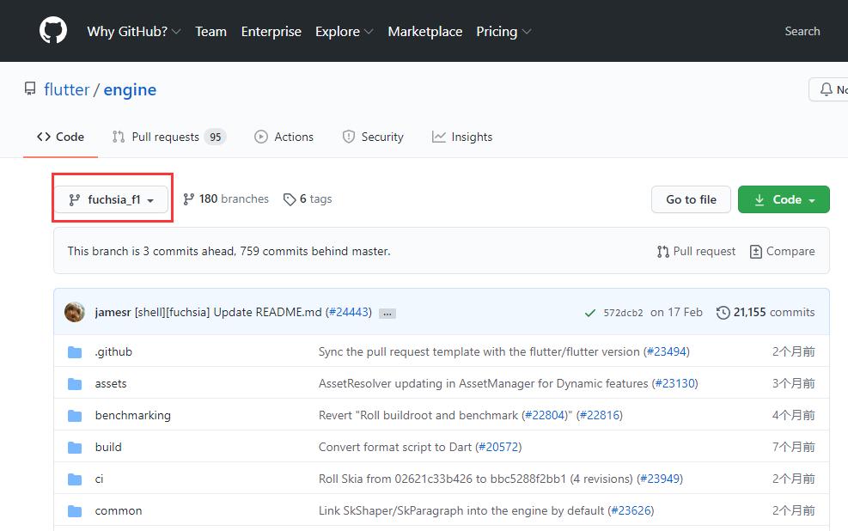Expand commit message ellipsis button
Viewport: 848px width, 531px height.
point(387,313)
